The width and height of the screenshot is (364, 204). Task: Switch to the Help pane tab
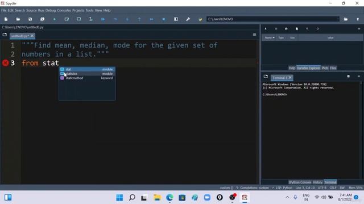click(292, 68)
